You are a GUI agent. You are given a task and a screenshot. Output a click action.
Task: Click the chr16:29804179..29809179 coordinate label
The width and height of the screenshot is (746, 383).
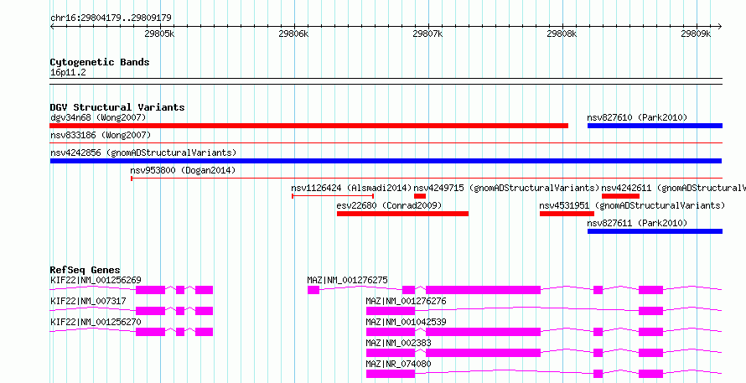pyautogui.click(x=111, y=18)
